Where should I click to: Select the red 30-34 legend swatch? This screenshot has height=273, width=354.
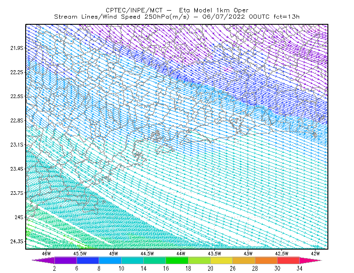point(289,260)
